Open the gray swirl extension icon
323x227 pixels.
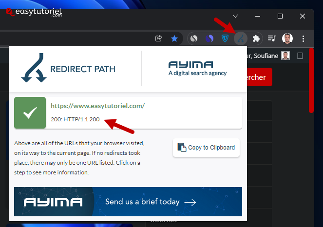(193, 38)
